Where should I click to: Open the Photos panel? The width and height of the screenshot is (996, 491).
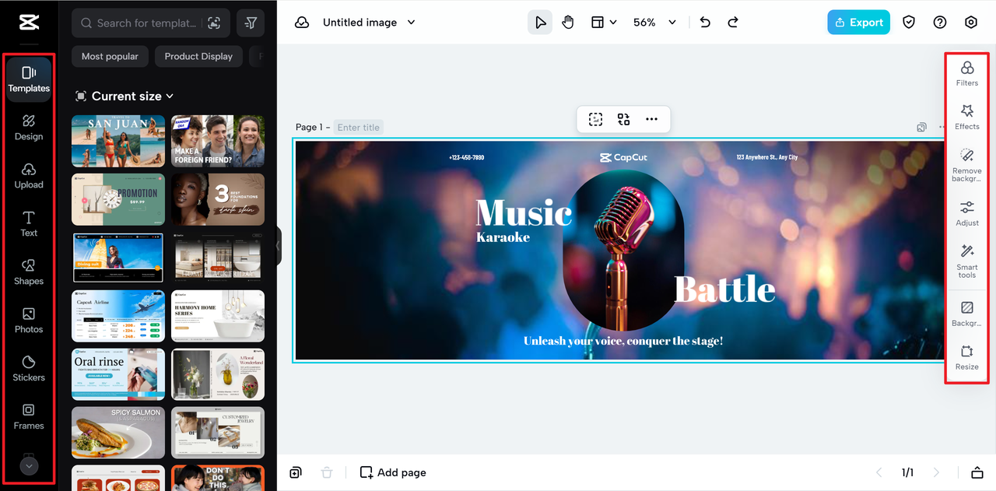tap(29, 321)
